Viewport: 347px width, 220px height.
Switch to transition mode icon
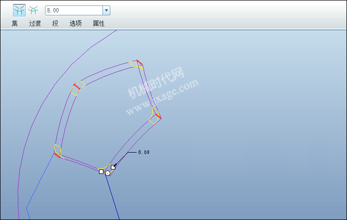[x=34, y=10]
